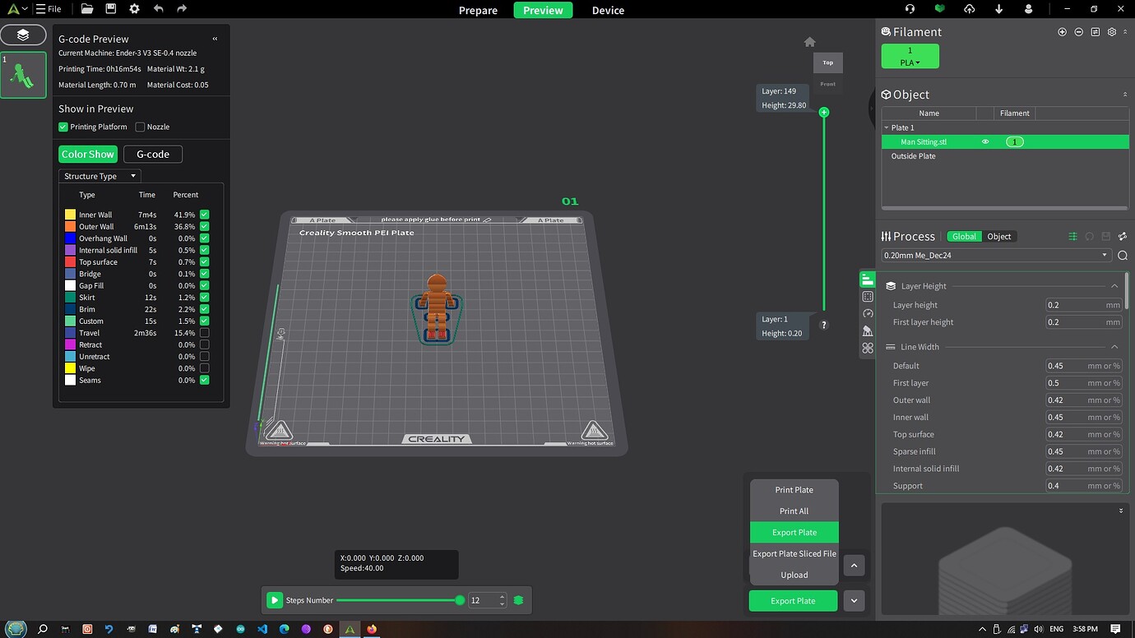Enable the Nozzle checkbox
Viewport: 1135px width, 638px height.
pos(141,127)
